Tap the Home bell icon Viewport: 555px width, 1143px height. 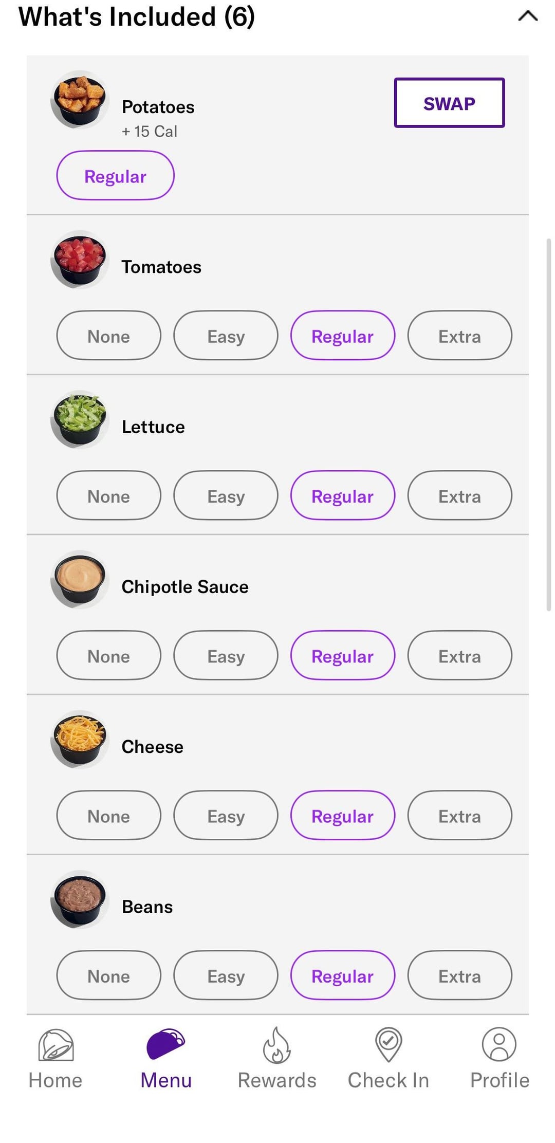coord(55,1045)
